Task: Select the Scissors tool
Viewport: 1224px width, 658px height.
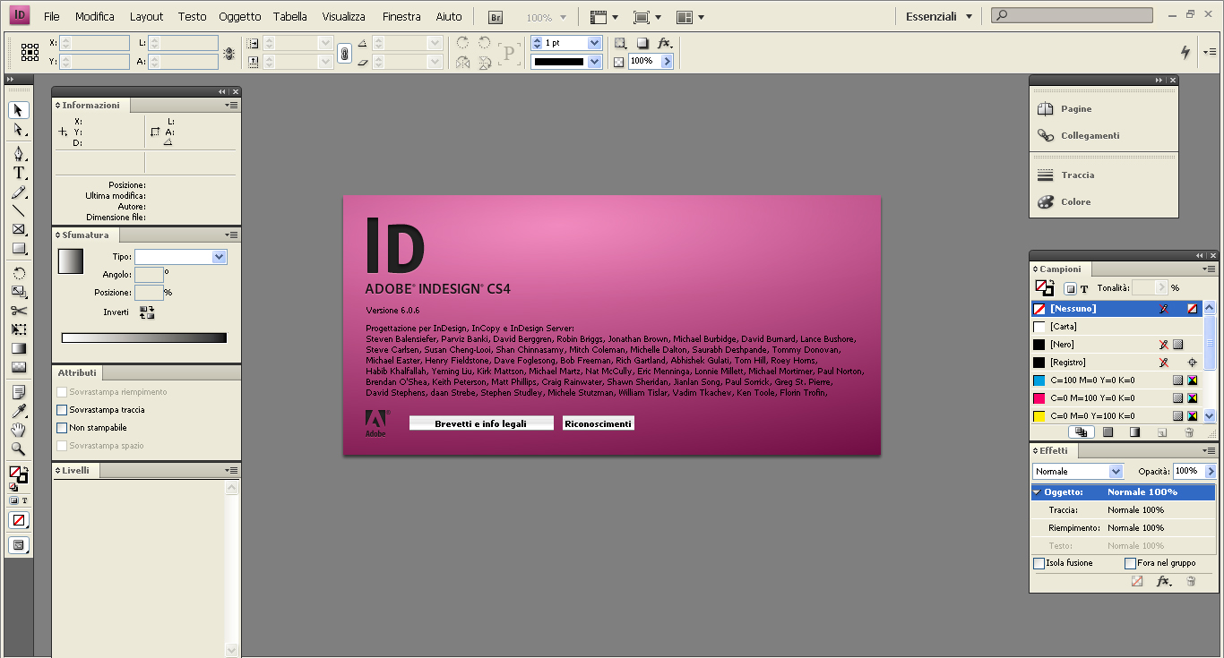Action: [19, 311]
